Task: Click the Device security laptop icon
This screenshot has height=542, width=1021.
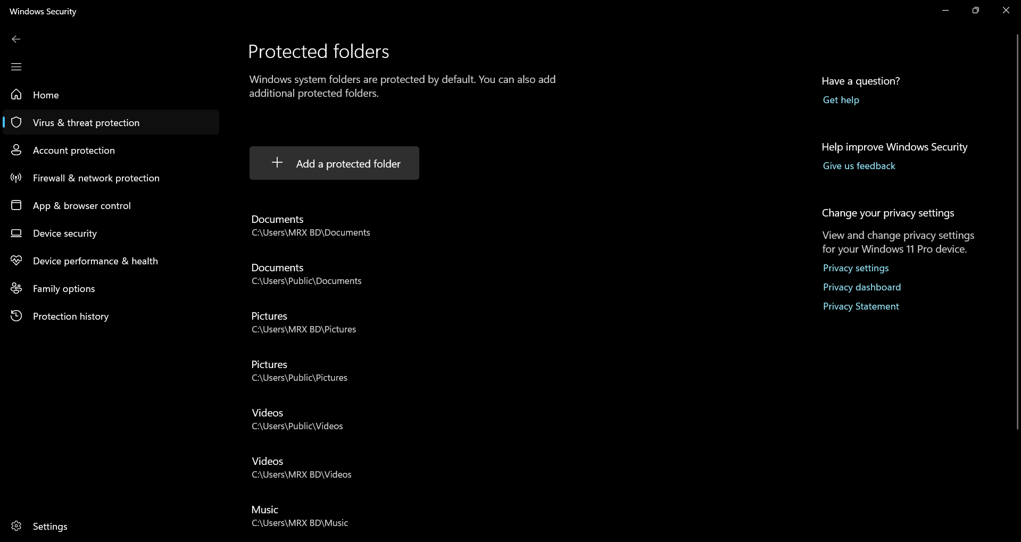Action: (16, 233)
